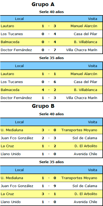
Task: Click Local header in Grupo A Serie 40 table
Action: [x=19, y=19]
